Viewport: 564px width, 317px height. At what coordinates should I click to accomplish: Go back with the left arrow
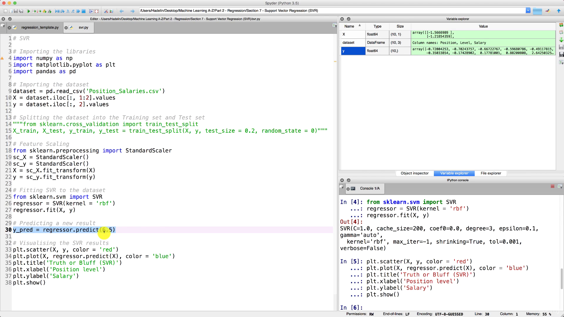coord(122,11)
